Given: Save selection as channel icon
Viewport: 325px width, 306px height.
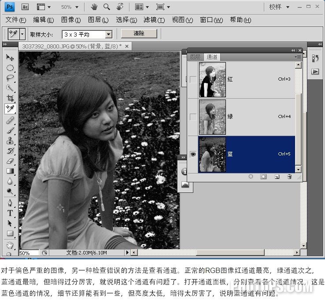Looking at the screenshot, I should tap(263, 177).
